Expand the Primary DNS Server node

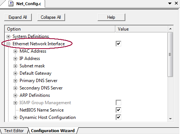(15, 81)
